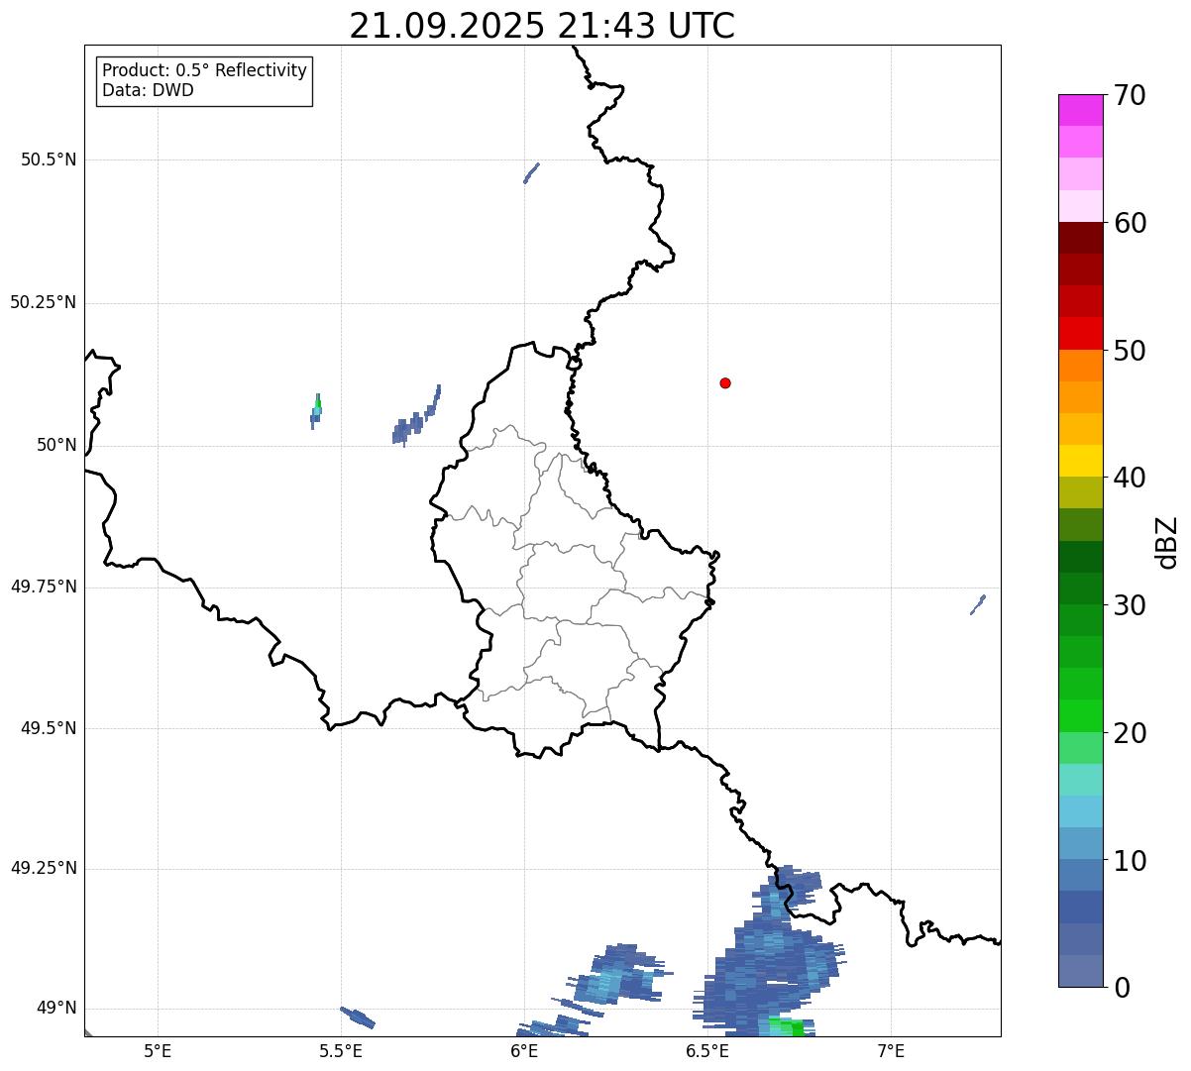This screenshot has height=1071, width=1191.
Task: Click the red station marker dot
Action: pyautogui.click(x=725, y=383)
